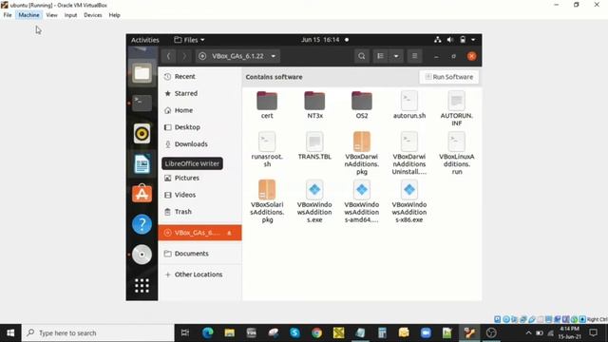
Task: Open Ubuntu Software from the dock
Action: tap(142, 194)
